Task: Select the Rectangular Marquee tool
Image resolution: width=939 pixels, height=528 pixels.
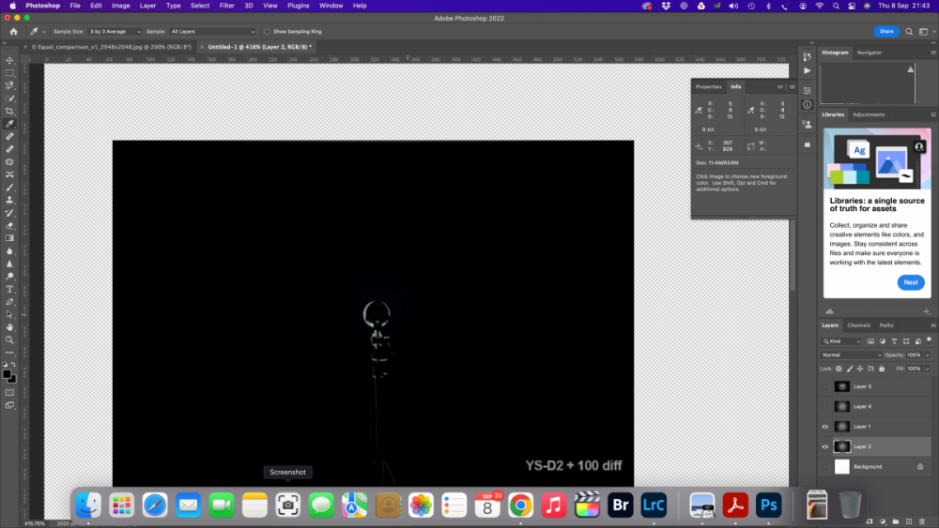Action: [x=9, y=73]
